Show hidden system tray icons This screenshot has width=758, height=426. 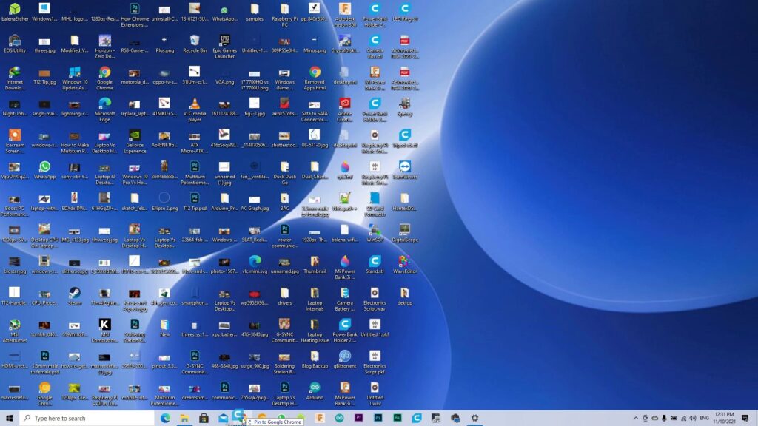pyautogui.click(x=636, y=418)
